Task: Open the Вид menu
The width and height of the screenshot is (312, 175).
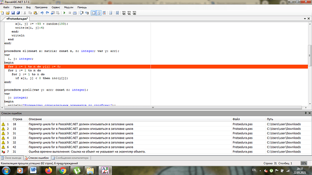Action: click(x=28, y=7)
